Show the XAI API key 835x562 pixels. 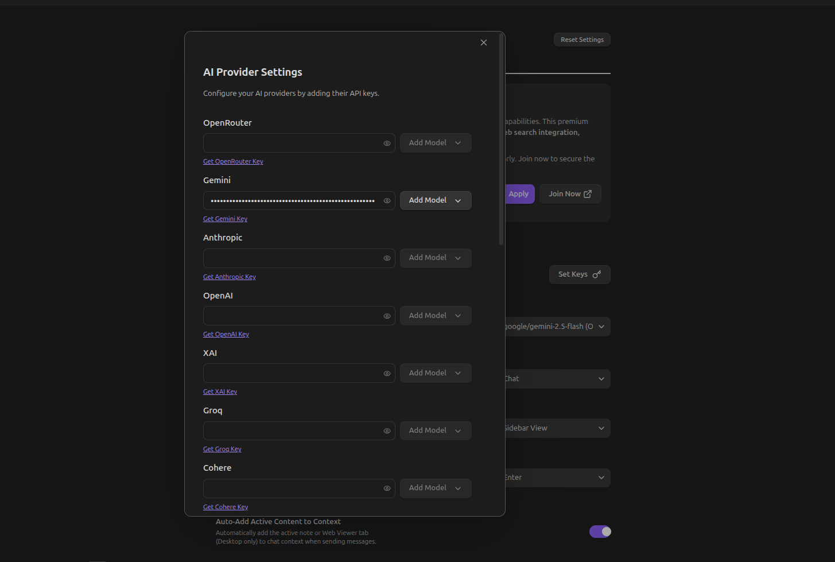tap(387, 374)
